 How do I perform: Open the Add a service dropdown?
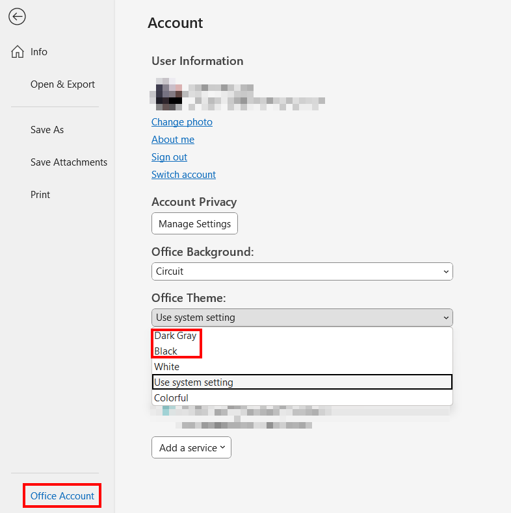[x=191, y=447]
